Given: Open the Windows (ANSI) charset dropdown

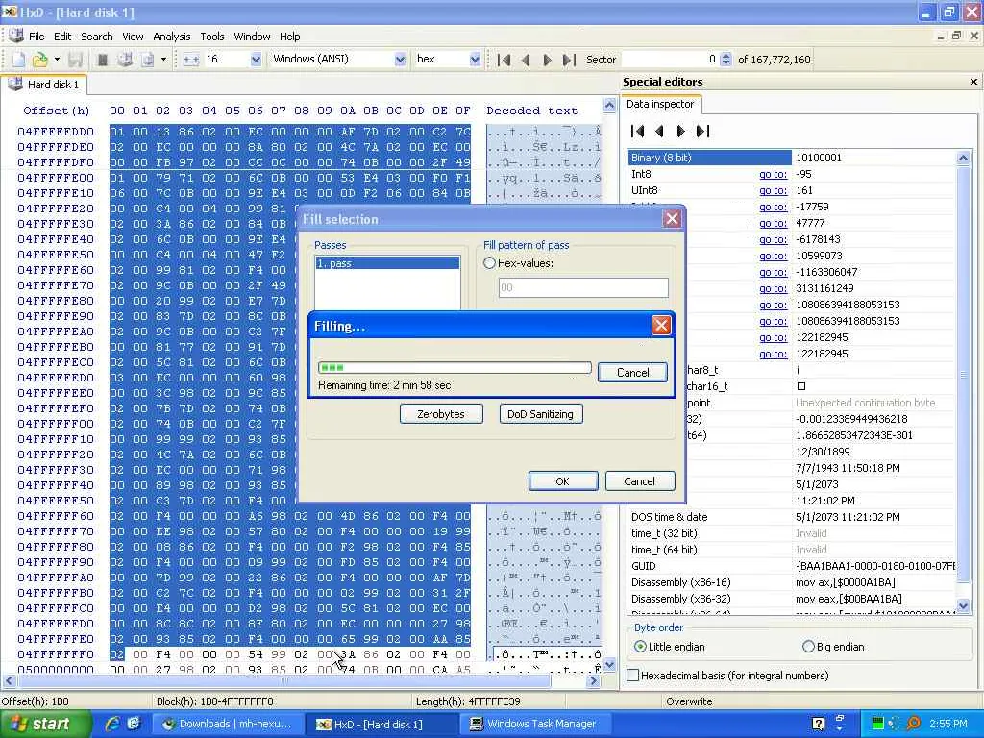Looking at the screenshot, I should [400, 60].
